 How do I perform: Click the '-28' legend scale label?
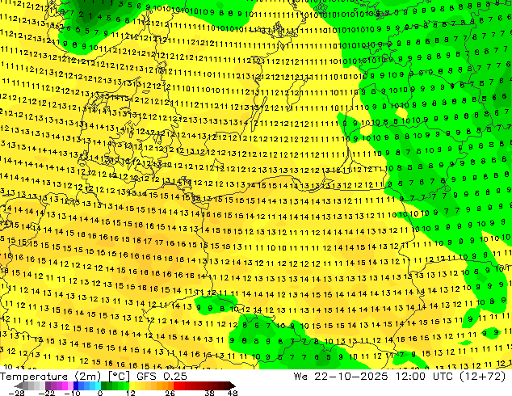tap(16, 393)
